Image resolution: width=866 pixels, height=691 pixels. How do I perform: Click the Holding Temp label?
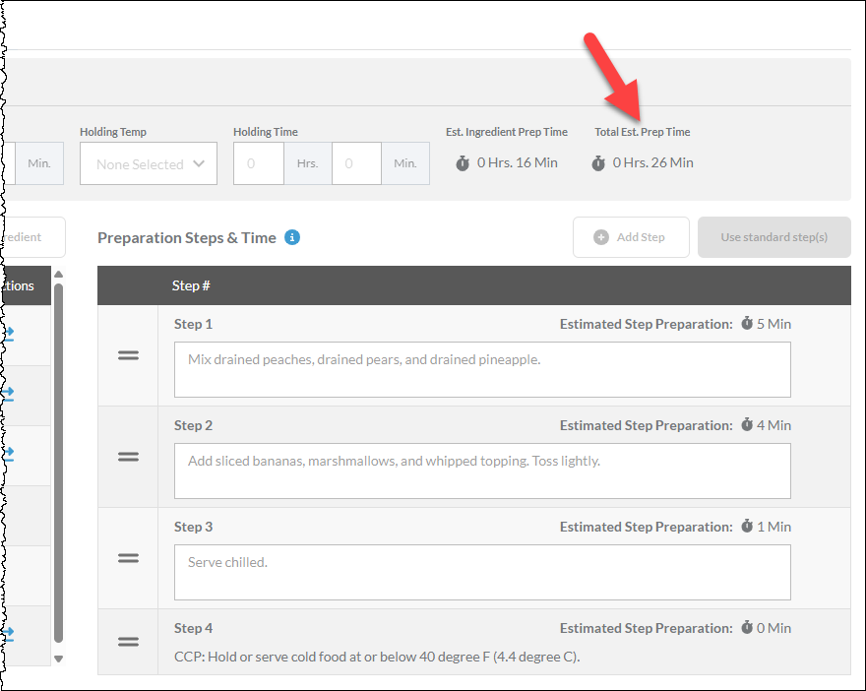(x=113, y=132)
